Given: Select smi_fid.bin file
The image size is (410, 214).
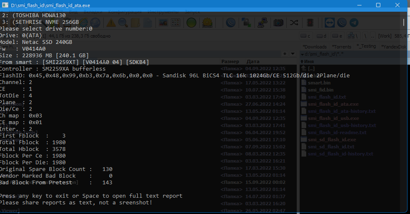Looking at the screenshot, I should click(x=321, y=90).
